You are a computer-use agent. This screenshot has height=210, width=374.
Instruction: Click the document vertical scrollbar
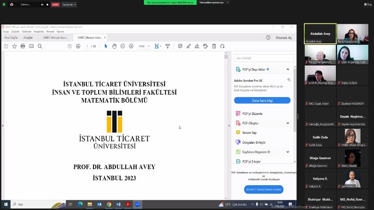(x=226, y=125)
